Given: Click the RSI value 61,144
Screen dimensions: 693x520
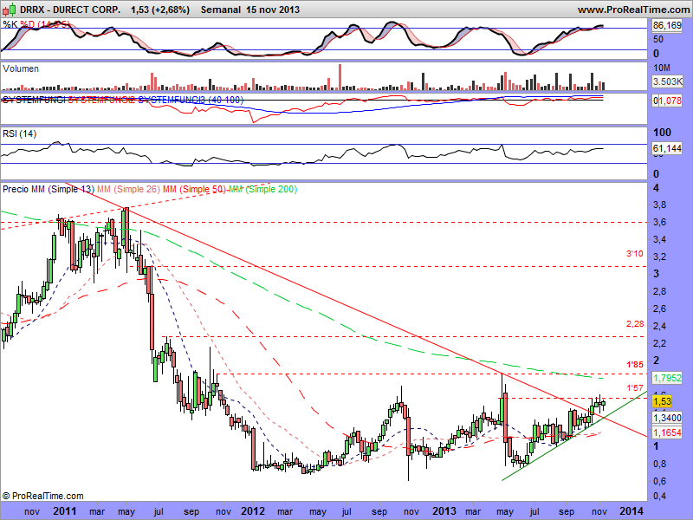Looking at the screenshot, I should point(667,148).
